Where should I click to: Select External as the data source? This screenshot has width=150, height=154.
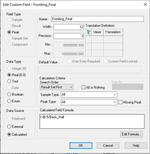point(9,127)
